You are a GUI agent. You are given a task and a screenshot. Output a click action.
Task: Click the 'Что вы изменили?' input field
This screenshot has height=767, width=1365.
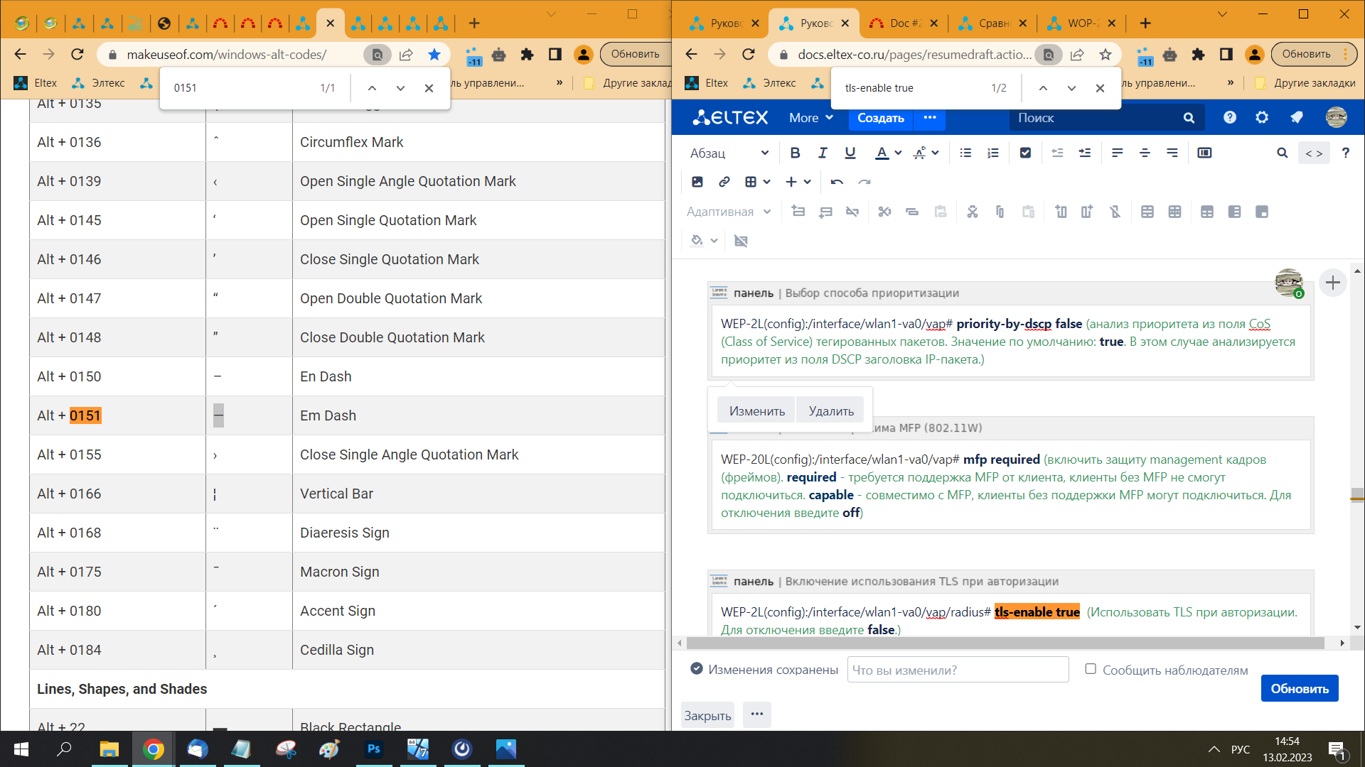click(x=958, y=670)
